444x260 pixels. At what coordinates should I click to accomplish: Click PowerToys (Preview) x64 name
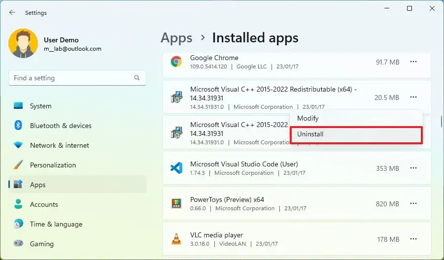(227, 199)
